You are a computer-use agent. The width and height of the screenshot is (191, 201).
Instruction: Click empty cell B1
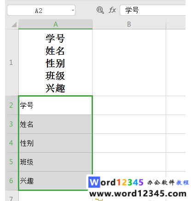[x=129, y=63]
